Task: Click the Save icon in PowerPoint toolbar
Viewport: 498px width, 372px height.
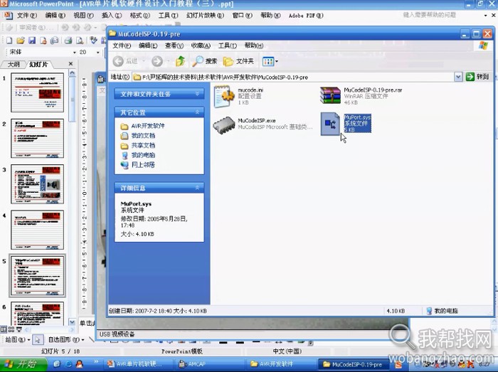Action: [x=32, y=41]
